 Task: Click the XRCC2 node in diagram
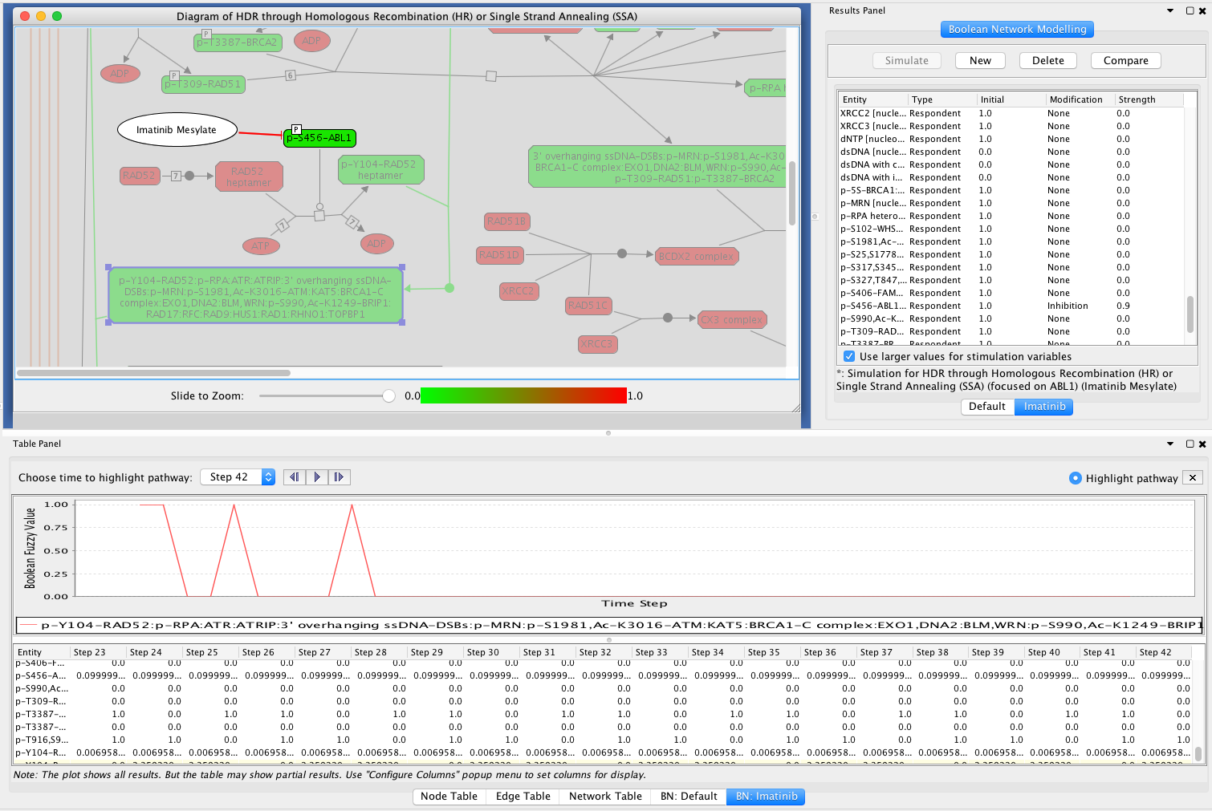coord(519,291)
